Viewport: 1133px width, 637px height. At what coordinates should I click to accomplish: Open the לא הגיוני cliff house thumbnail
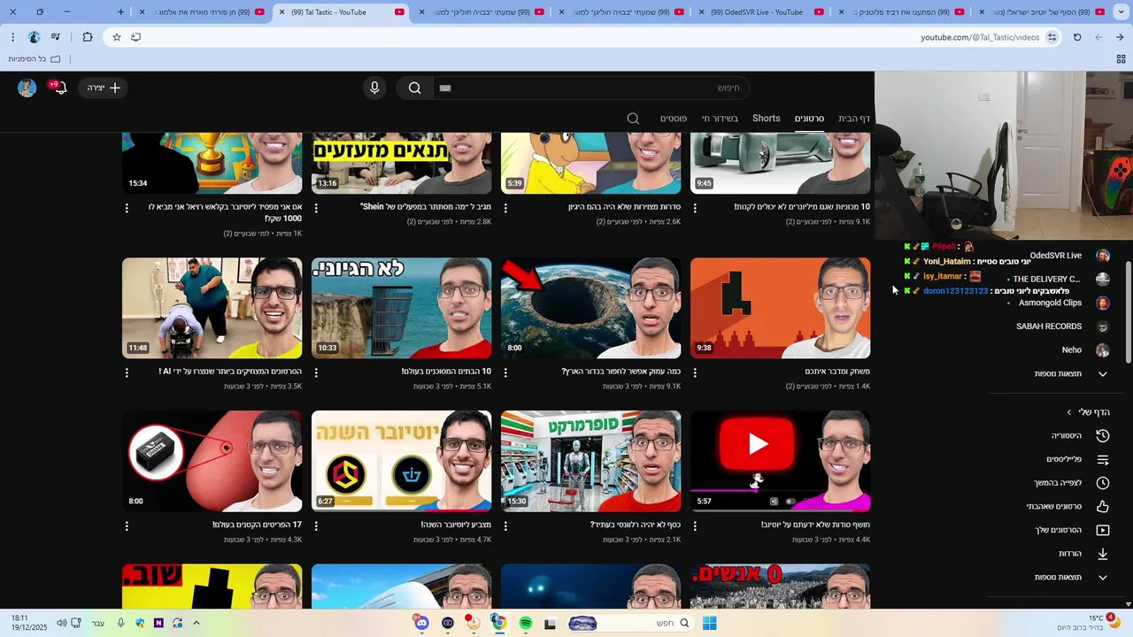pyautogui.click(x=402, y=308)
